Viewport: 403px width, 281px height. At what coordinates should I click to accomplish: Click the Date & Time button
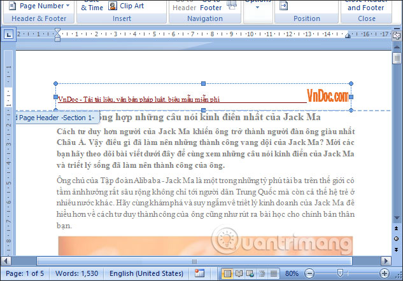tap(92, 6)
